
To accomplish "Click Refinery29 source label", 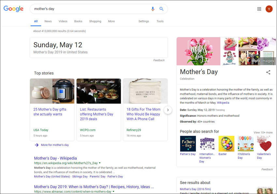I will coord(134,130).
